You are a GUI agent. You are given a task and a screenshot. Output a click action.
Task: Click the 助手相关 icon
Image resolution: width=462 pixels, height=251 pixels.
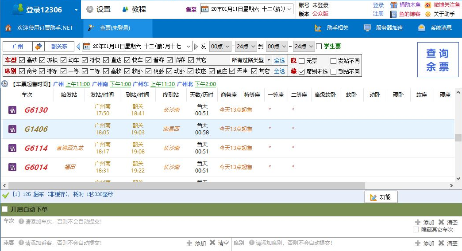318,28
